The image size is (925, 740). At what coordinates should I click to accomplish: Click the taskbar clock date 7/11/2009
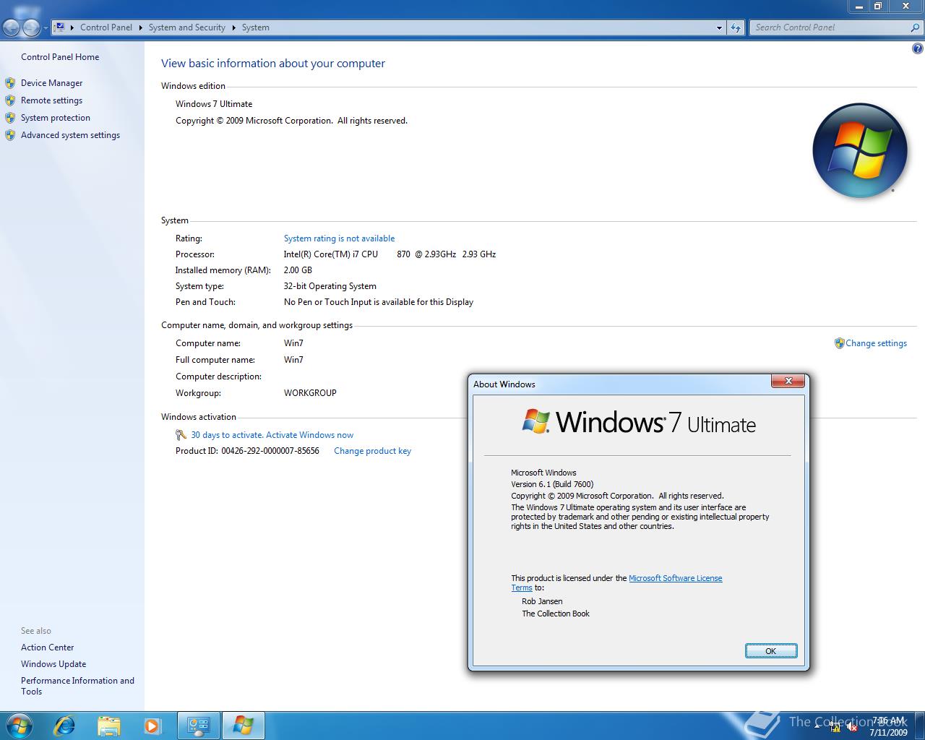click(888, 732)
